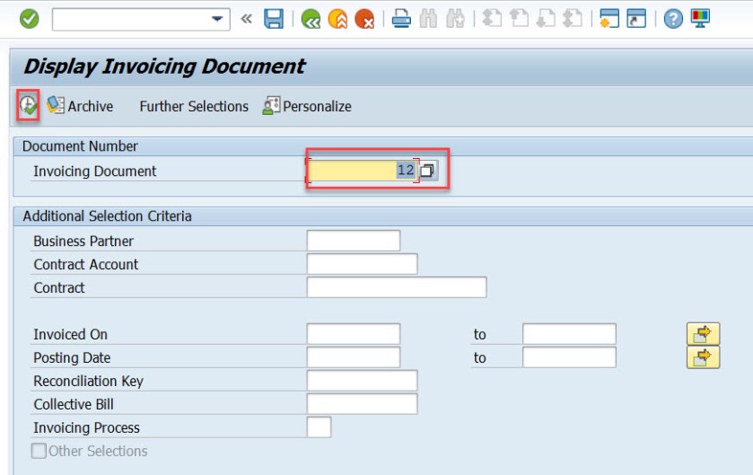The height and width of the screenshot is (475, 753).
Task: Click the Customize Local Layout monitor icon
Action: [x=700, y=19]
